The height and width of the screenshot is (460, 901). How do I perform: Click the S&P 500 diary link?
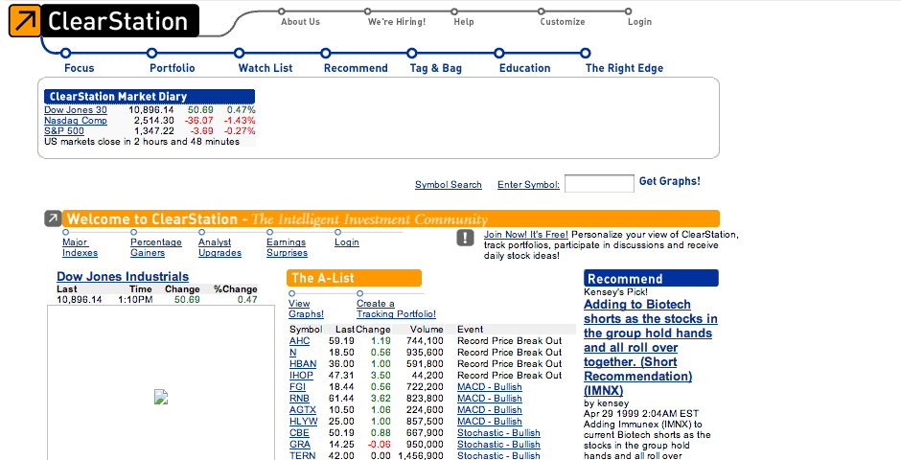pos(64,130)
